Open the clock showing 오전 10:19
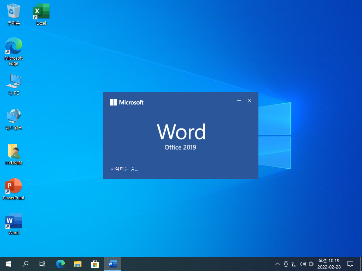This screenshot has width=362, height=271. [329, 264]
